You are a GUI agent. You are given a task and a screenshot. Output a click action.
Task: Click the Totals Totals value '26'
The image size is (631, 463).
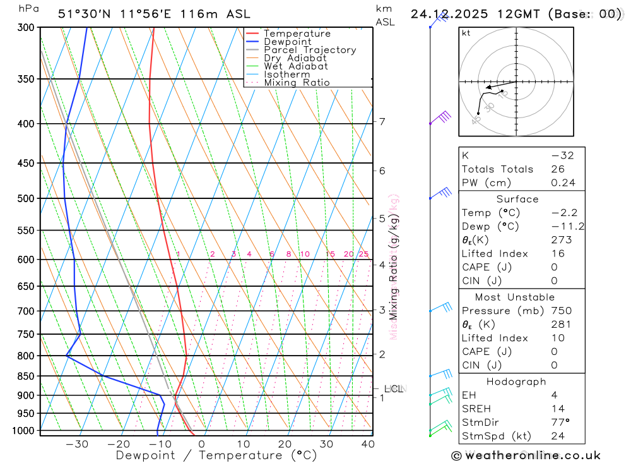coord(558,169)
